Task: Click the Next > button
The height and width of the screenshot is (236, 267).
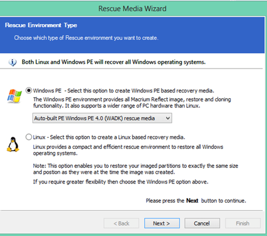Action: click(162, 223)
